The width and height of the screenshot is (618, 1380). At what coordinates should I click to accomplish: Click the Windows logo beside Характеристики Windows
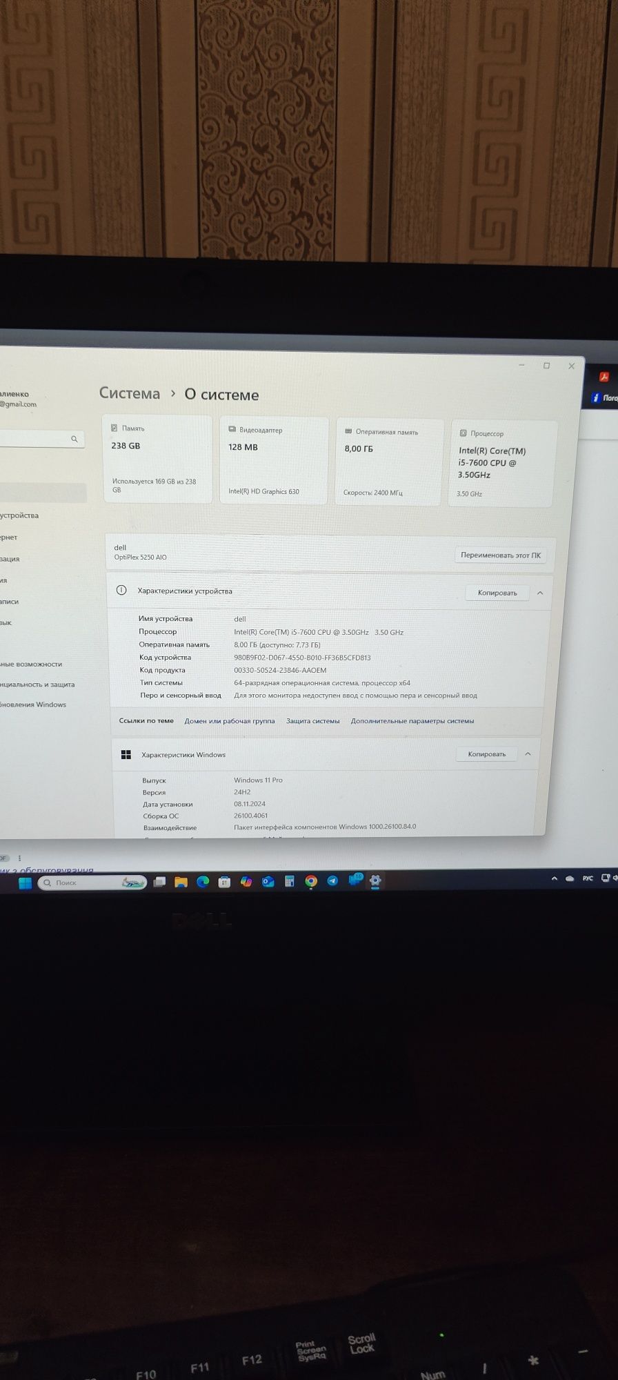[126, 754]
